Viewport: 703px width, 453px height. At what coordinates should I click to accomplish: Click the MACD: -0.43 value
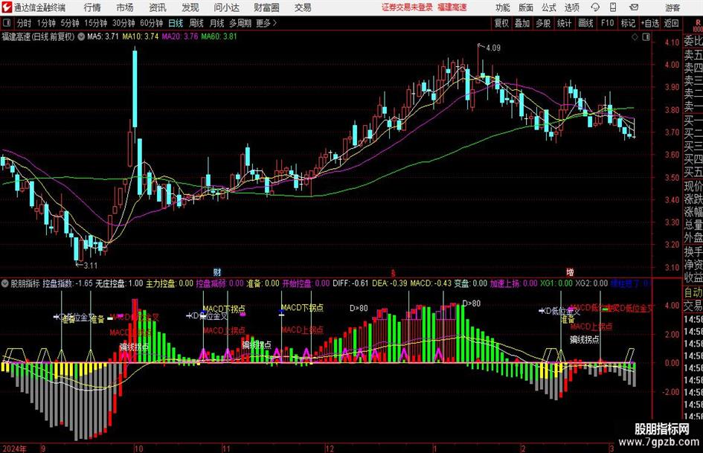pyautogui.click(x=431, y=283)
